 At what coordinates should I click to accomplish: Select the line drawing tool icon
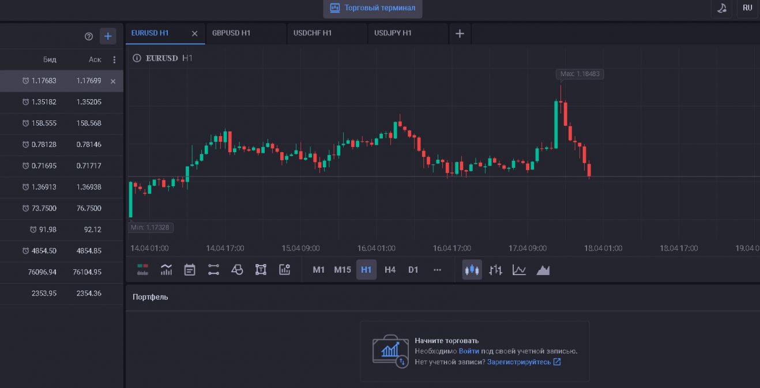[213, 269]
